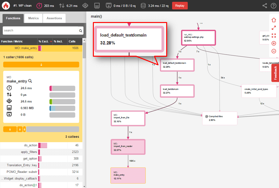The height and width of the screenshot is (188, 279).
Task: Select the run_init web/wp-settings.php node
Action: pos(198,37)
